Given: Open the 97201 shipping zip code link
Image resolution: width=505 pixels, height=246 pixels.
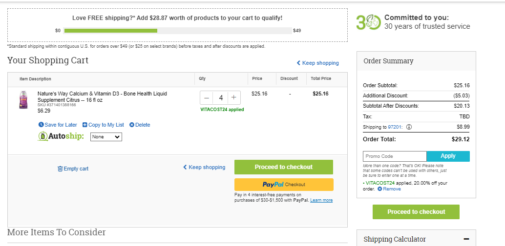Looking at the screenshot, I should pyautogui.click(x=394, y=127).
